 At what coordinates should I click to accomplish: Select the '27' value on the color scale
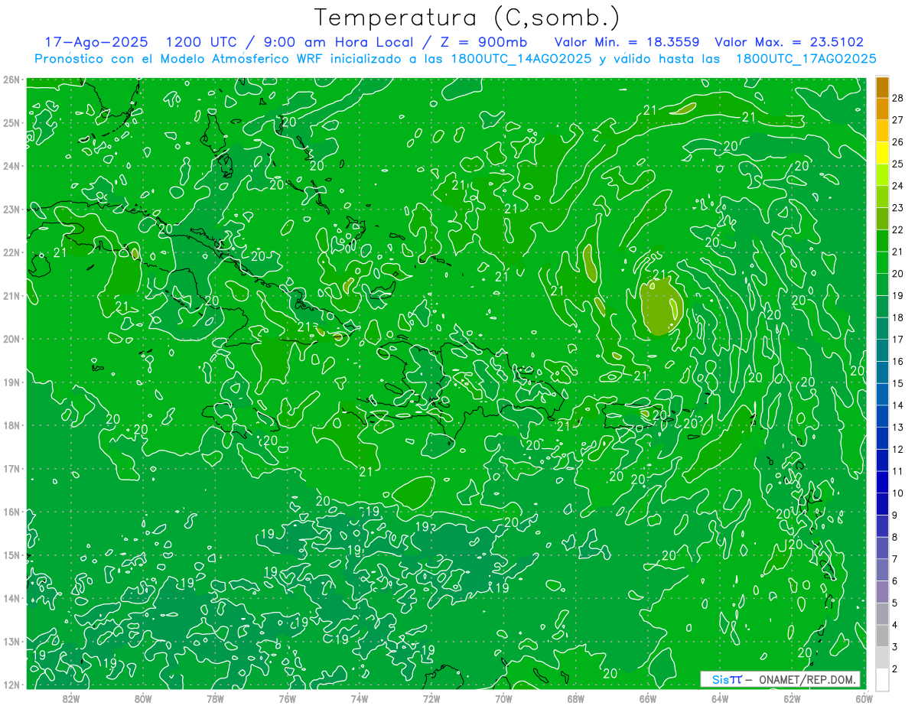pos(897,120)
